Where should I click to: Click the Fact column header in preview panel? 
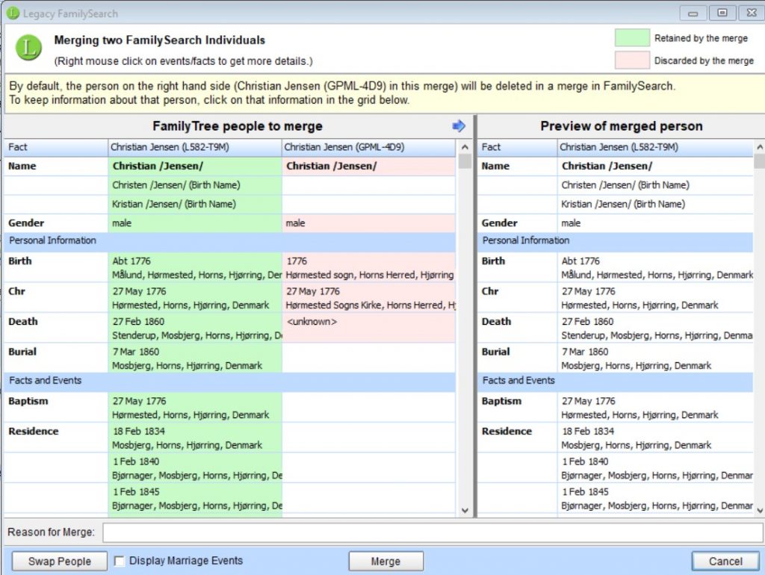517,147
